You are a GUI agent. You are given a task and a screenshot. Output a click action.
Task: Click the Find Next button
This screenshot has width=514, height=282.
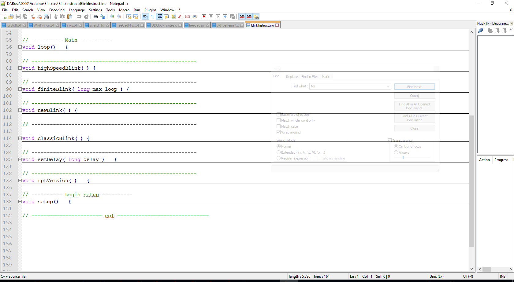click(415, 87)
